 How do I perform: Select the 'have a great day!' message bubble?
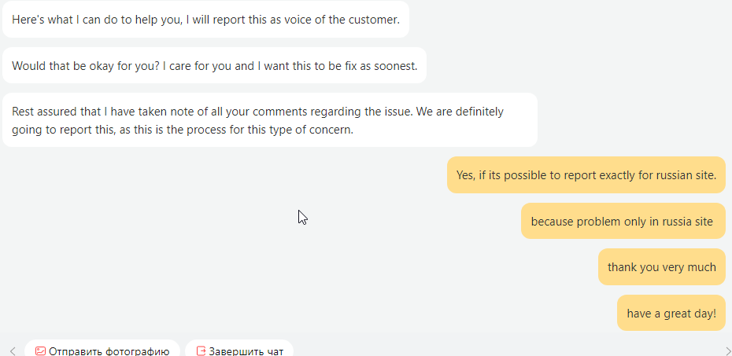(671, 313)
